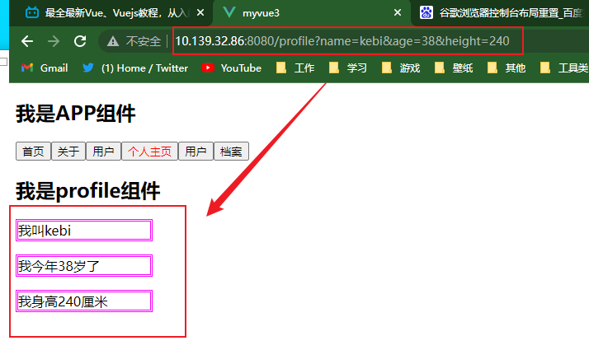This screenshot has height=364, width=589.
Task: Open the Gmail bookmark icon
Action: [x=27, y=68]
